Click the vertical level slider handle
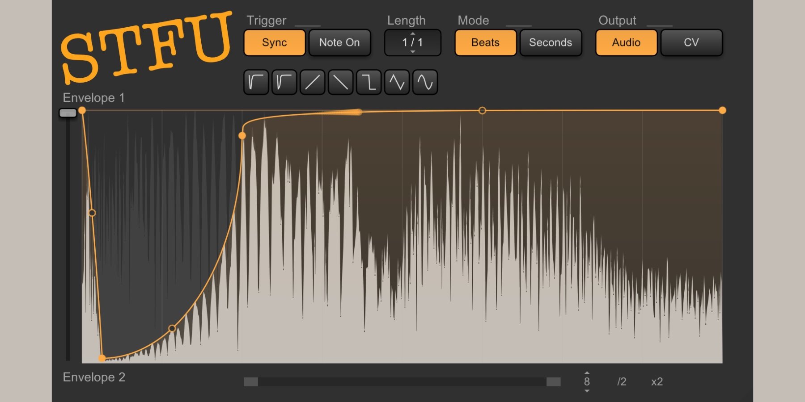Viewport: 805px width, 402px height. click(x=68, y=113)
